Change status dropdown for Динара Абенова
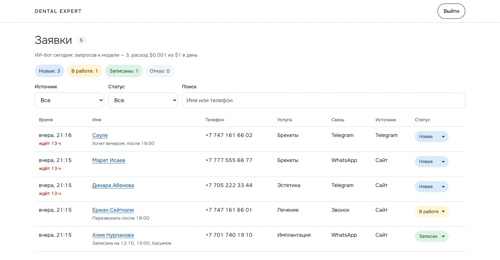 (432, 187)
